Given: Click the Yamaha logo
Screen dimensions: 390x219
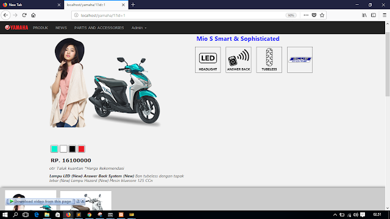Looking at the screenshot, I should click(x=16, y=27).
